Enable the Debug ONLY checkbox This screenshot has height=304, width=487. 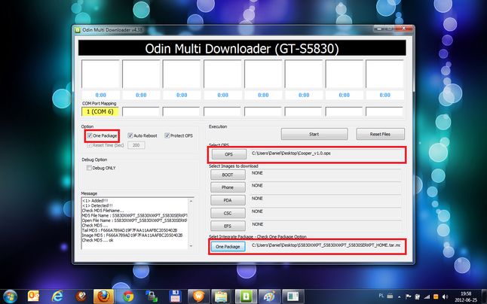[x=89, y=168]
